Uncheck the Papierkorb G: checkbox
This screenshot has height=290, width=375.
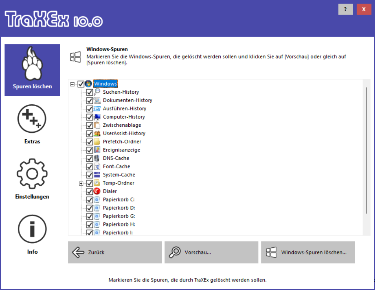point(89,216)
